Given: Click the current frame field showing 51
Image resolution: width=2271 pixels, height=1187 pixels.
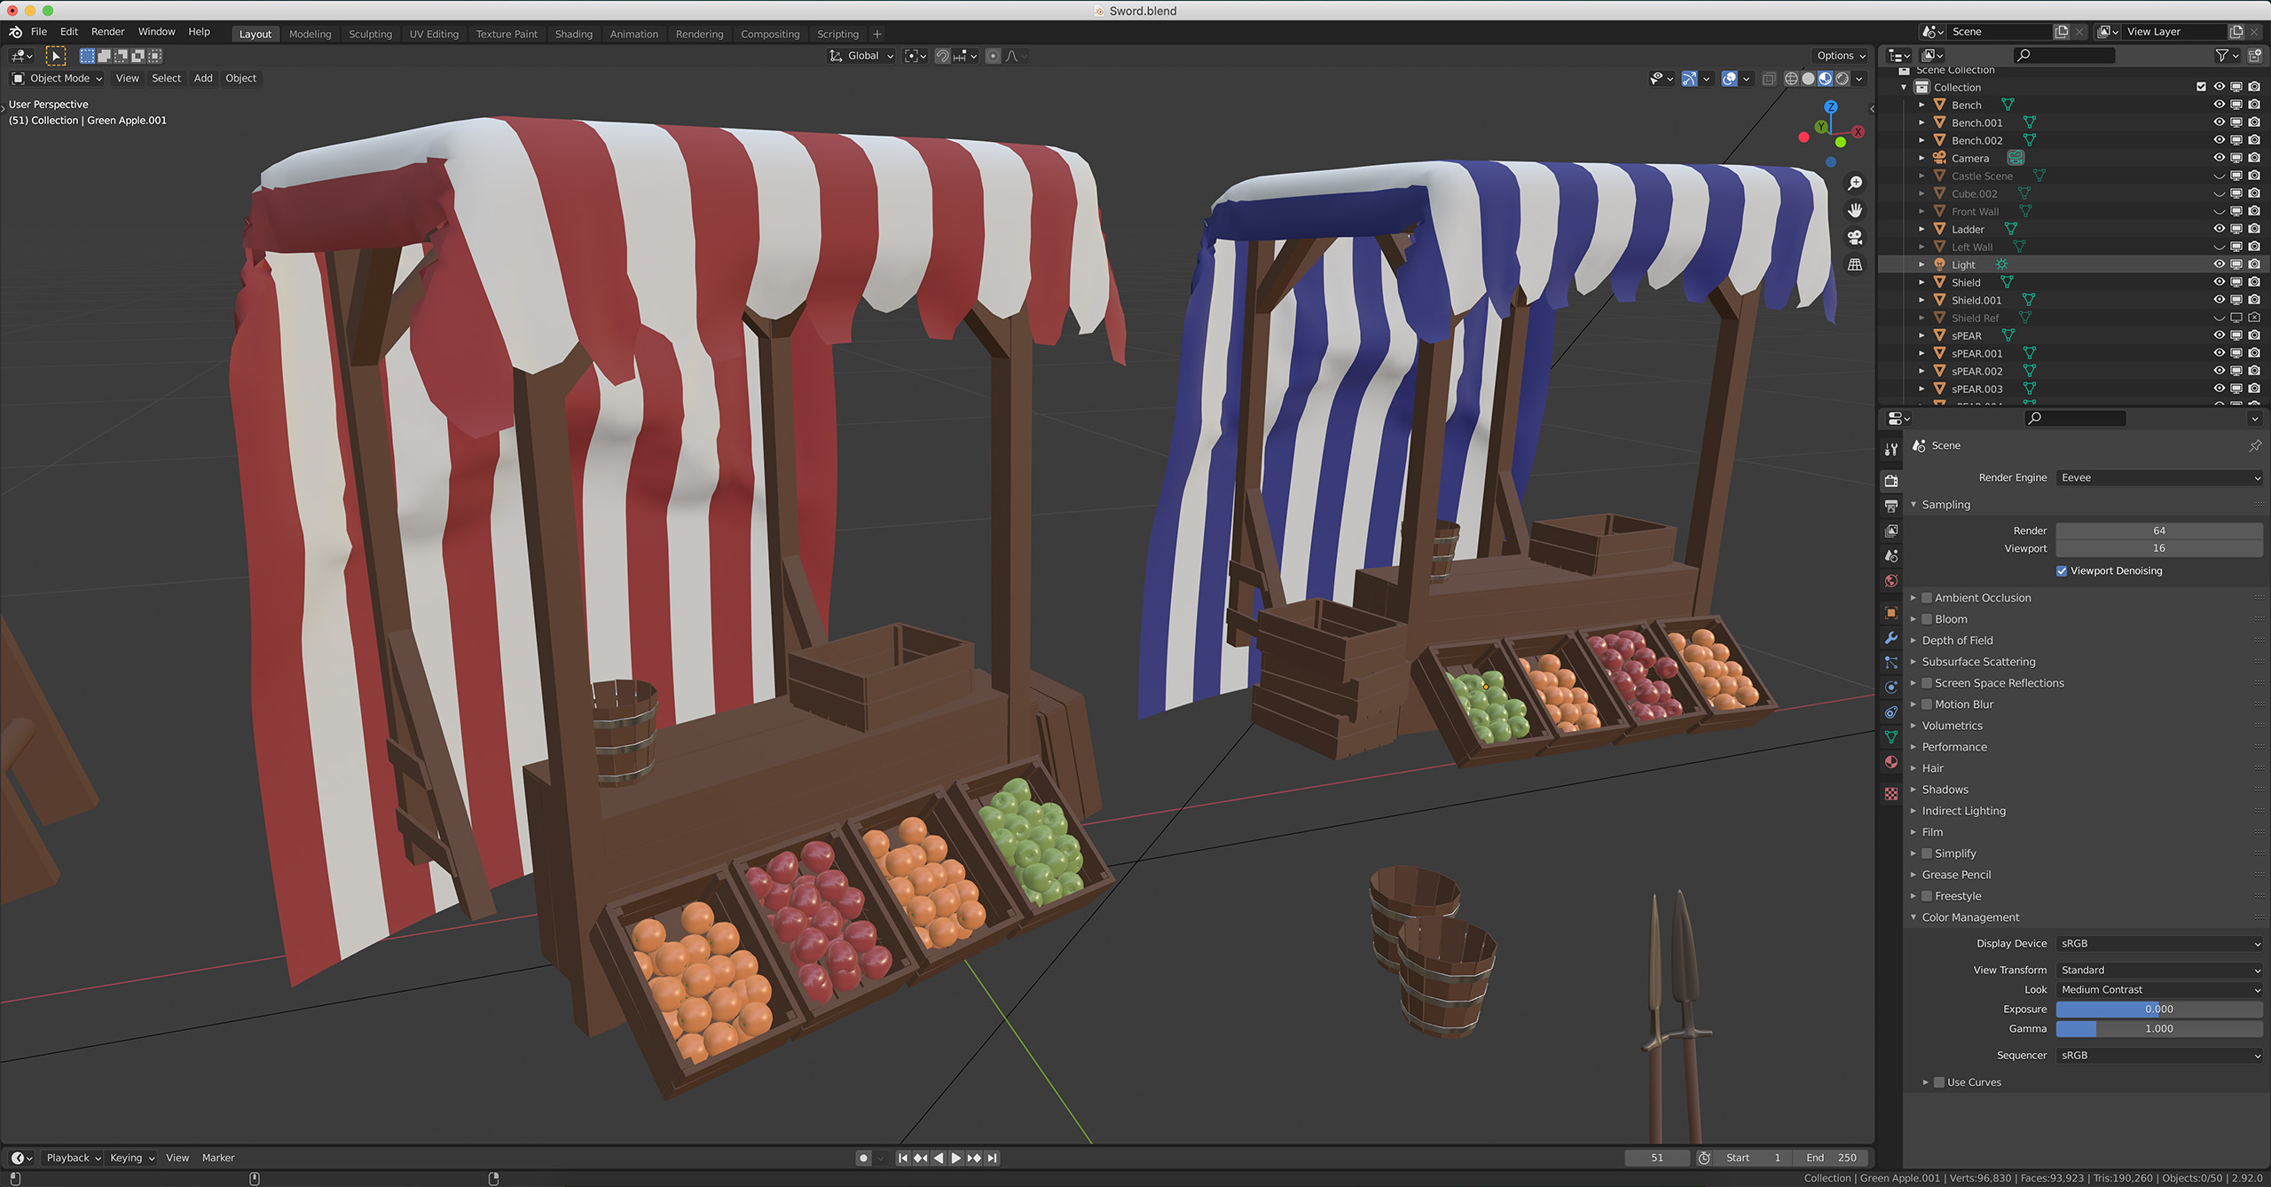Looking at the screenshot, I should click(1657, 1158).
